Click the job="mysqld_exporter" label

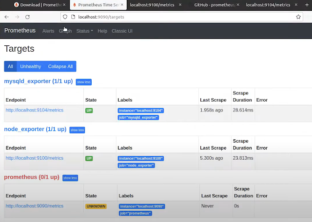[x=138, y=117]
